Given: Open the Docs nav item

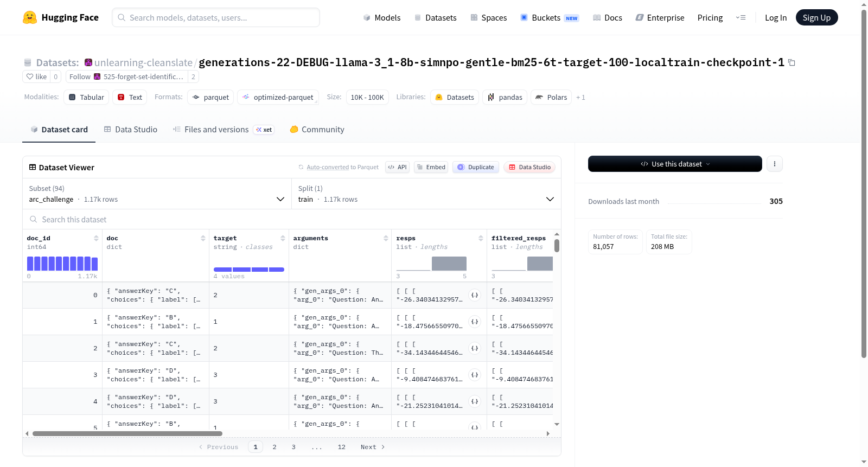Looking at the screenshot, I should (608, 17).
